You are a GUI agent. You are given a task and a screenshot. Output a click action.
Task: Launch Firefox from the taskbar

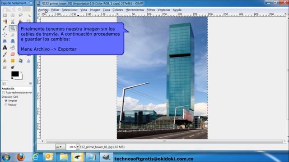click(21, 157)
